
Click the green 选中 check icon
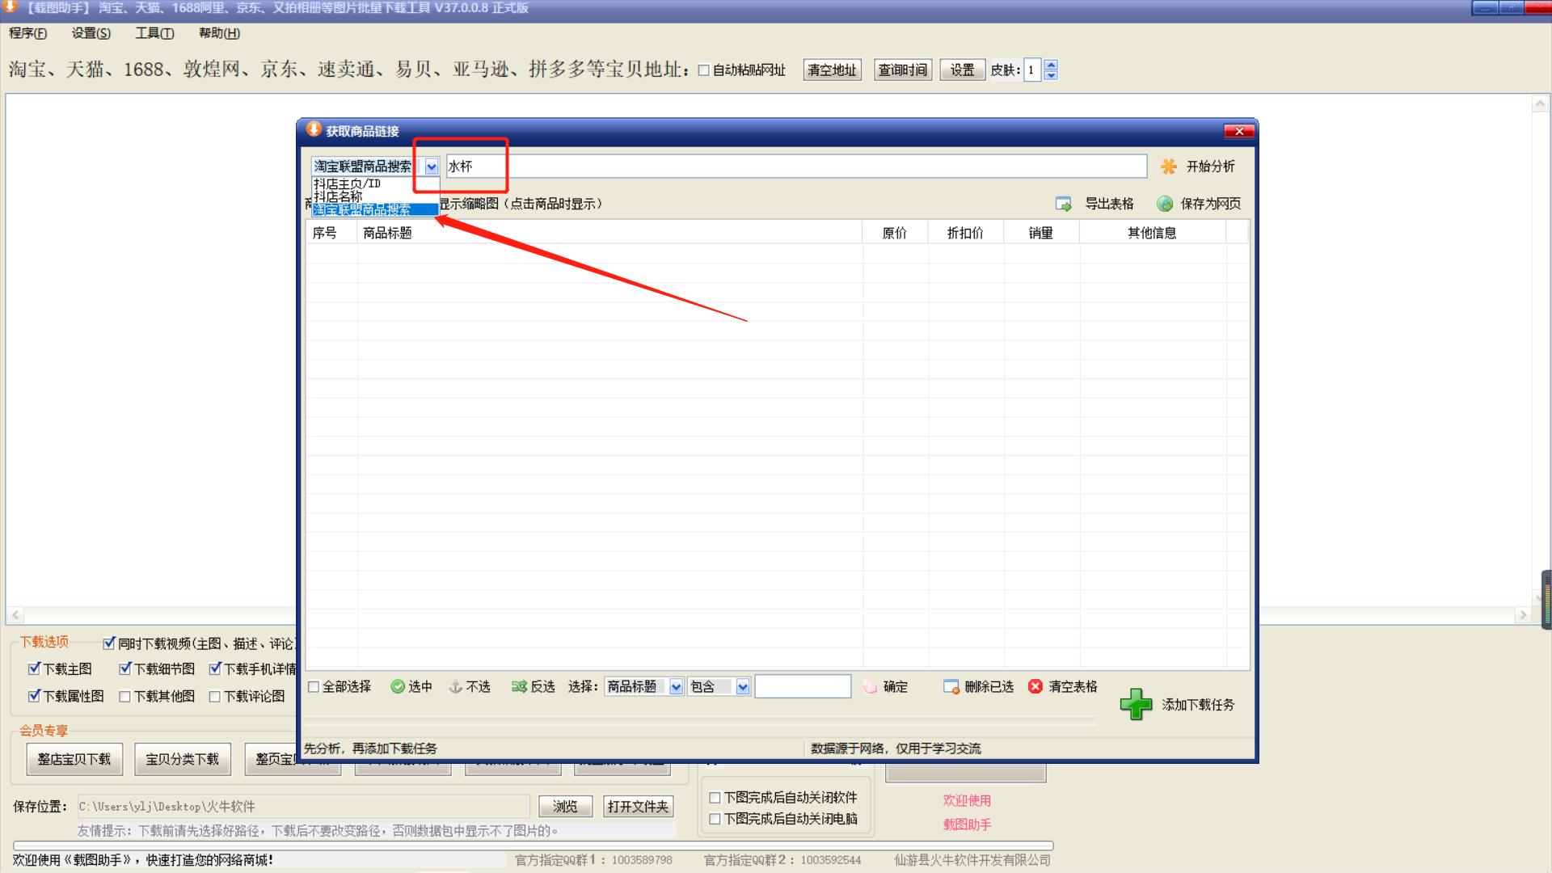[398, 686]
